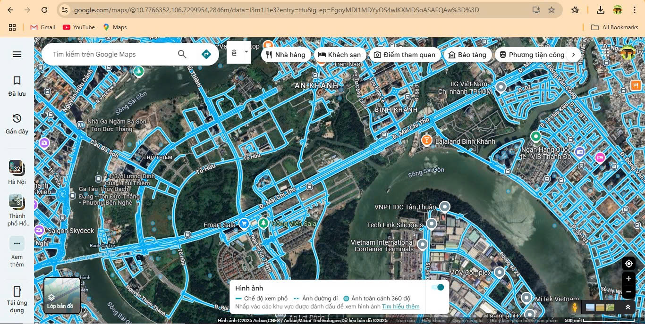
Task: Click the Tech Link Silicones marker
Action: coord(431,224)
